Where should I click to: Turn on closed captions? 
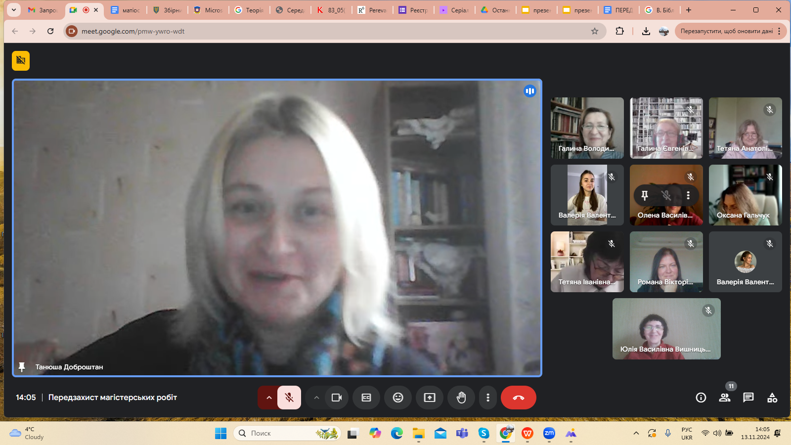pos(366,398)
